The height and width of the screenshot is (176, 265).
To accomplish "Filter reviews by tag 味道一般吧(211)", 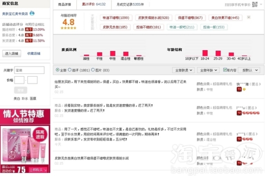I will 182,27.
